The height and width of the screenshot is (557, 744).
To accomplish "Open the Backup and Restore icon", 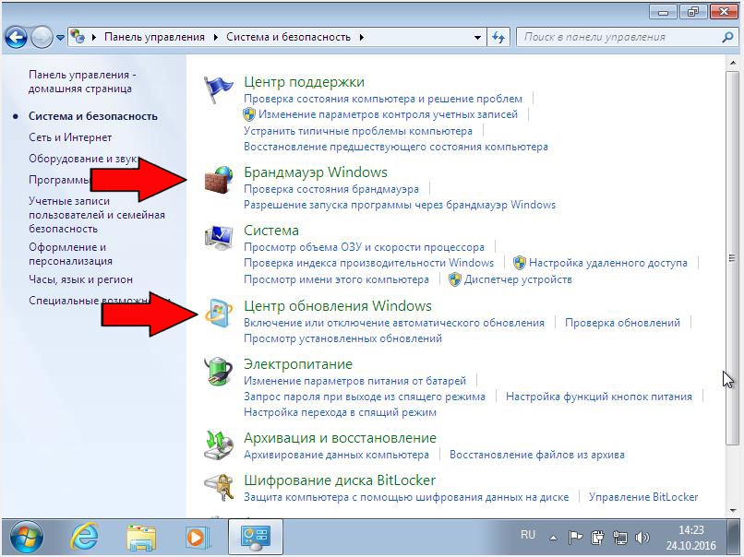I will (219, 445).
